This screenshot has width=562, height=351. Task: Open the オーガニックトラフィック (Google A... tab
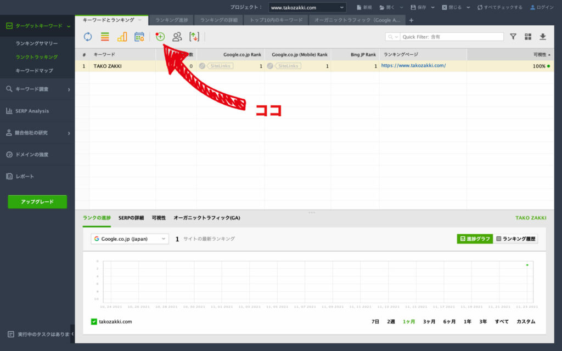357,20
